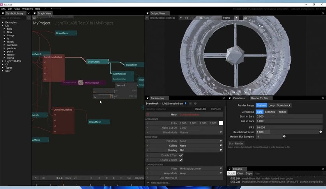The image size is (326, 189).
Task: Click the Copy button in Console
Action: click(x=249, y=173)
